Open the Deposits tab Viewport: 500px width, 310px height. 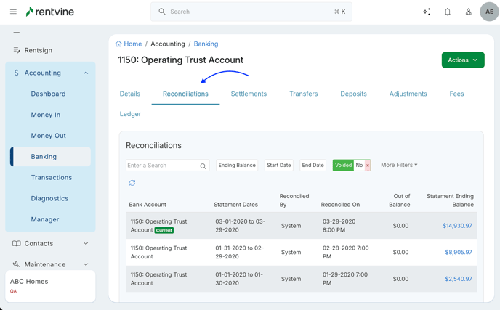[x=353, y=94]
